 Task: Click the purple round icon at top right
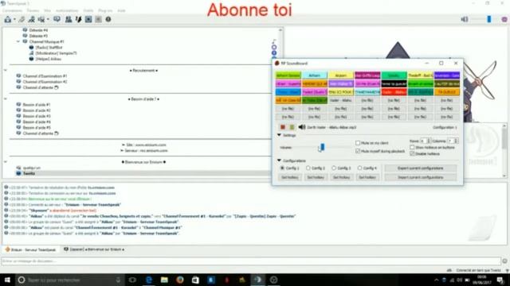coord(504,19)
